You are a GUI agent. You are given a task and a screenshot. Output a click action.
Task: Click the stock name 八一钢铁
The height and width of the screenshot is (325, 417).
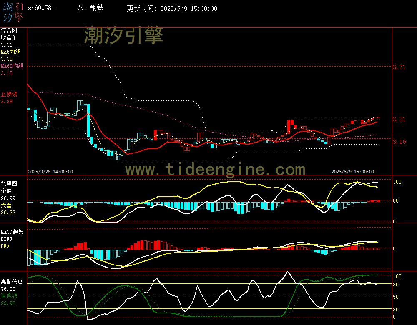coord(90,7)
